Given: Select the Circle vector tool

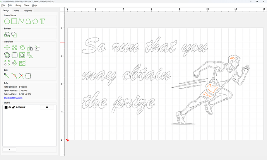Looking at the screenshot, I should pyautogui.click(x=7, y=21).
